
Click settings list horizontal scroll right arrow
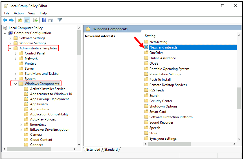[x=234, y=144]
